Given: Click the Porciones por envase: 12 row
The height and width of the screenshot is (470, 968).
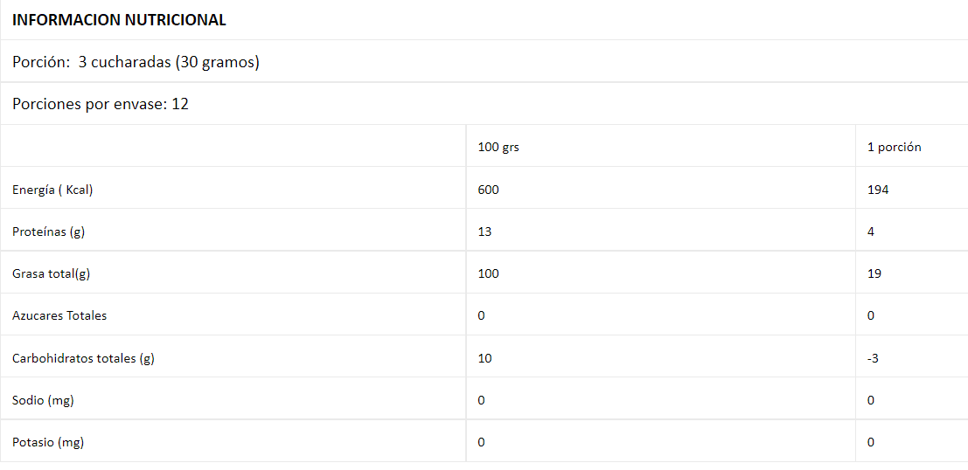Looking at the screenshot, I should pyautogui.click(x=101, y=104).
